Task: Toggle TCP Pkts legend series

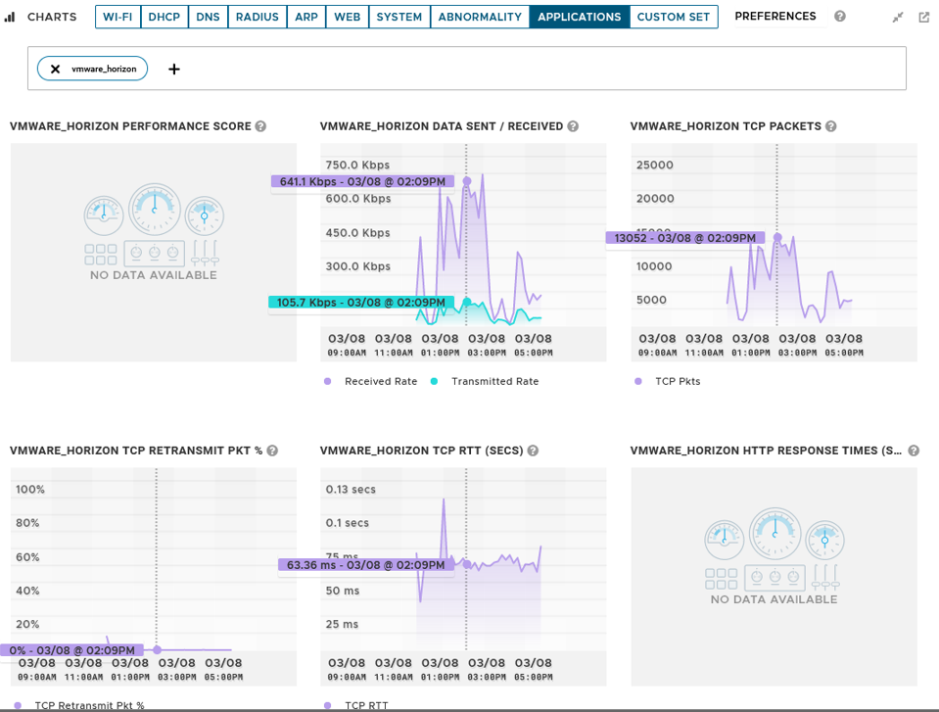Action: coord(667,381)
